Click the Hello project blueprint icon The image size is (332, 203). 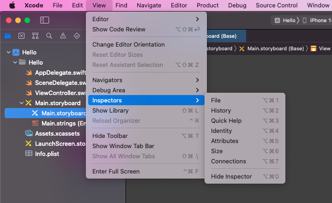click(x=16, y=52)
